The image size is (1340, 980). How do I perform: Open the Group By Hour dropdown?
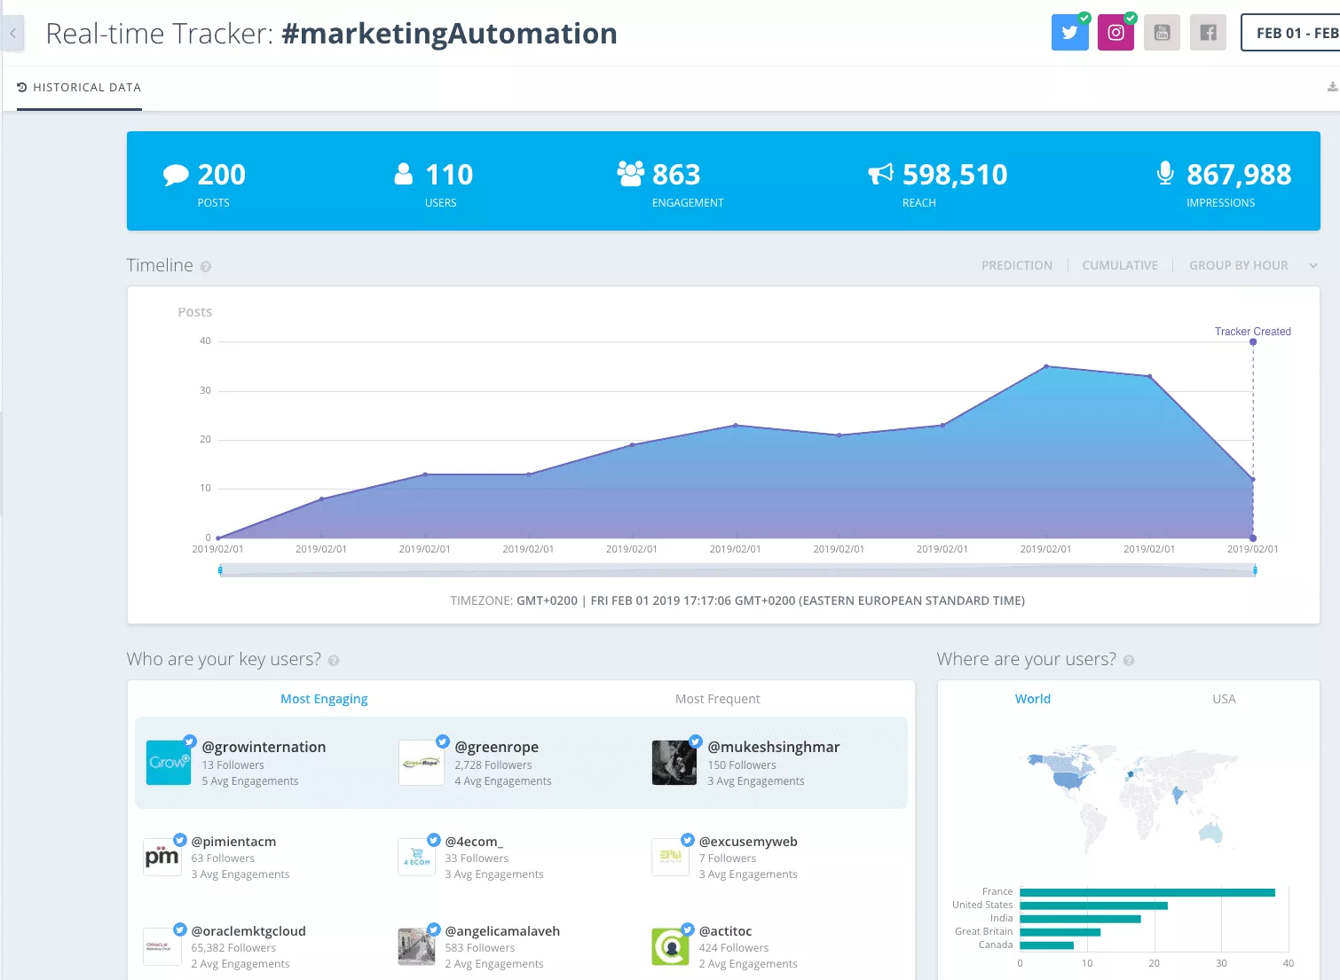[x=1251, y=265]
